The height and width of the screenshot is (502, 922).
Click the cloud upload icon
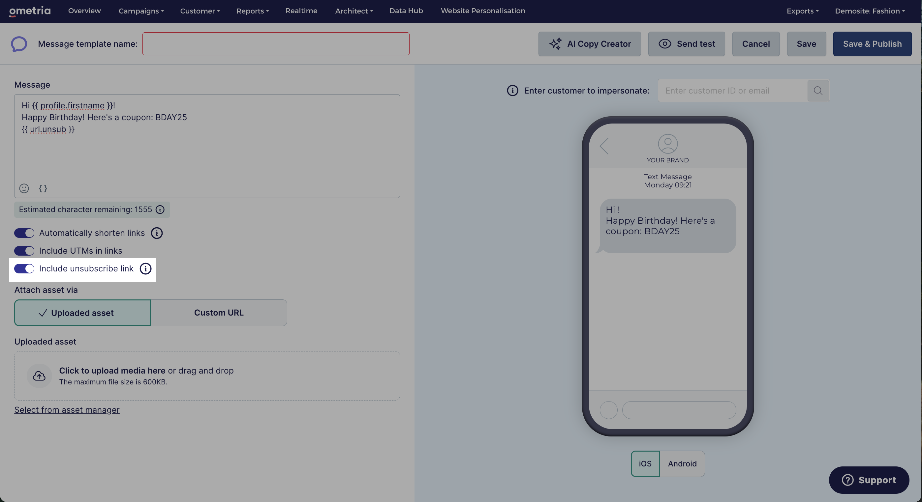click(x=39, y=376)
